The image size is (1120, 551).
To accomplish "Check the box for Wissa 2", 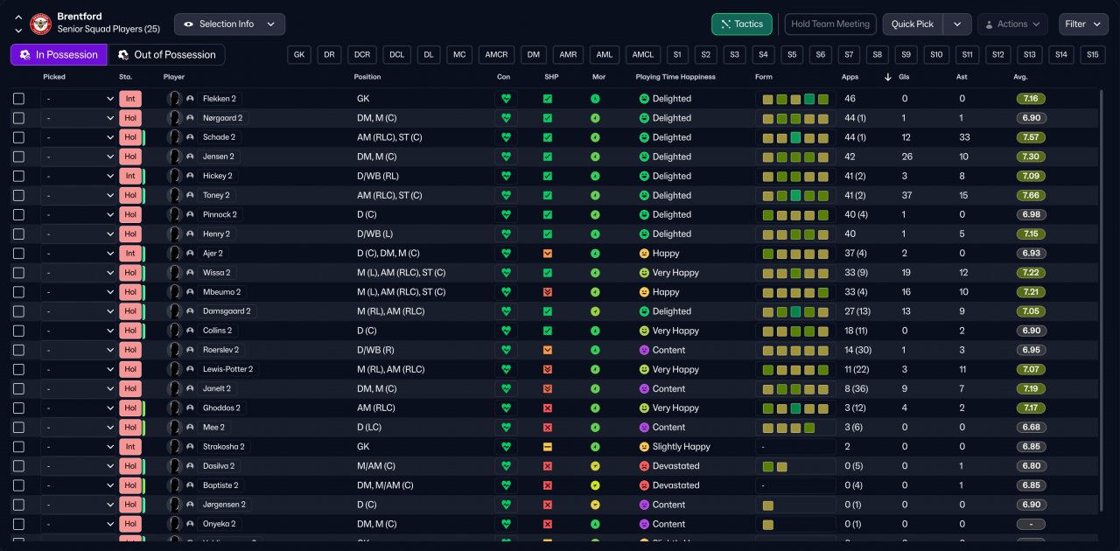I will pyautogui.click(x=18, y=273).
